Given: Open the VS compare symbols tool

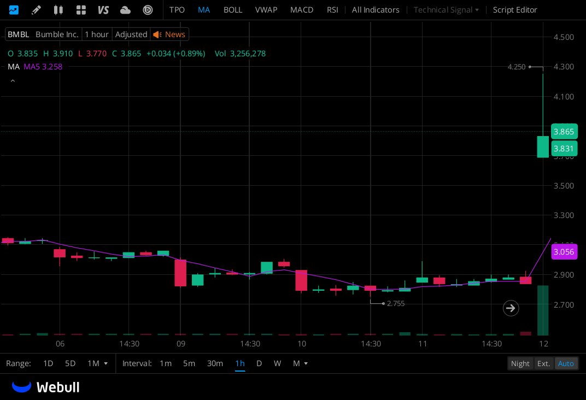Looking at the screenshot, I should pos(103,10).
